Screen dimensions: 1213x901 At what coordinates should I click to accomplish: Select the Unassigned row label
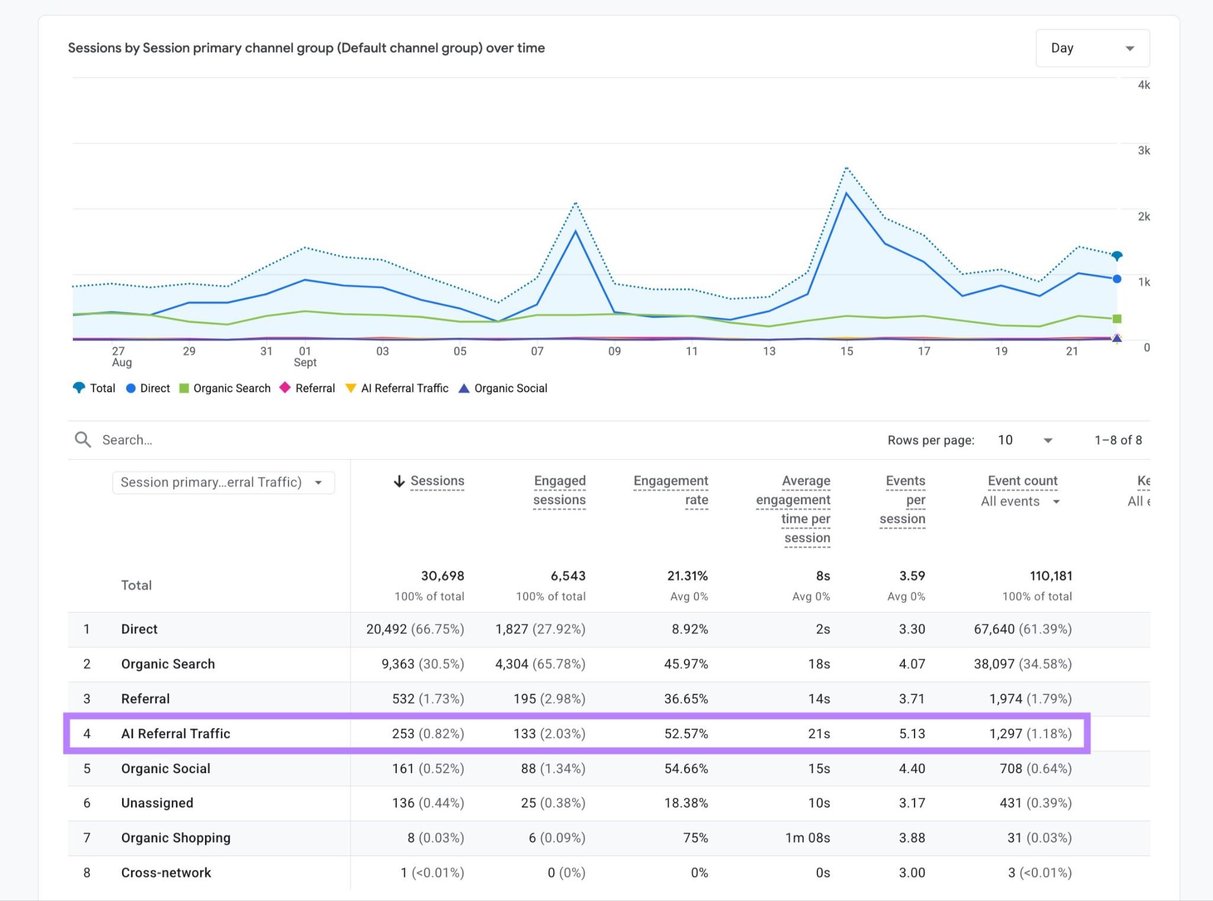point(157,803)
